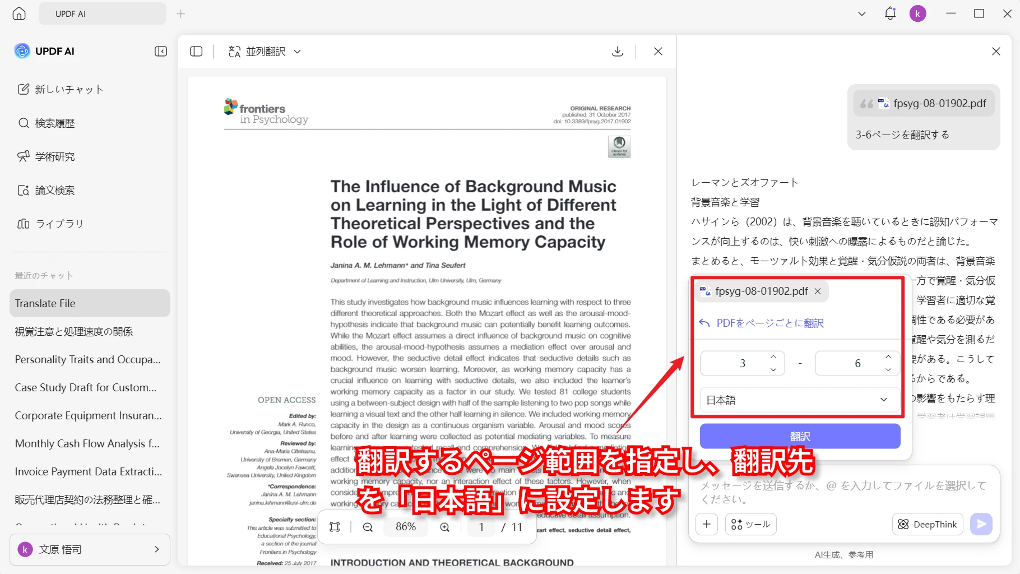This screenshot has width=1020, height=574.
Task: Click the home icon in title bar
Action: (x=19, y=13)
